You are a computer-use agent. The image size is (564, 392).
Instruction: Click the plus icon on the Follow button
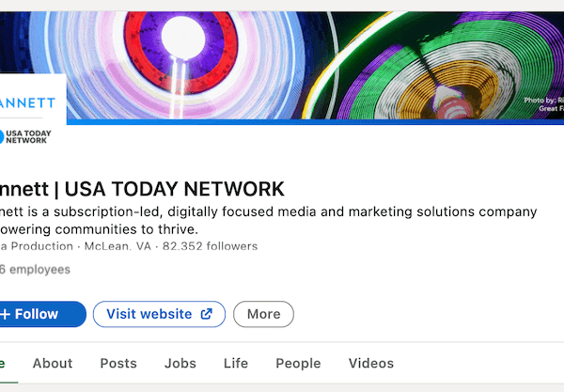[x=5, y=314]
